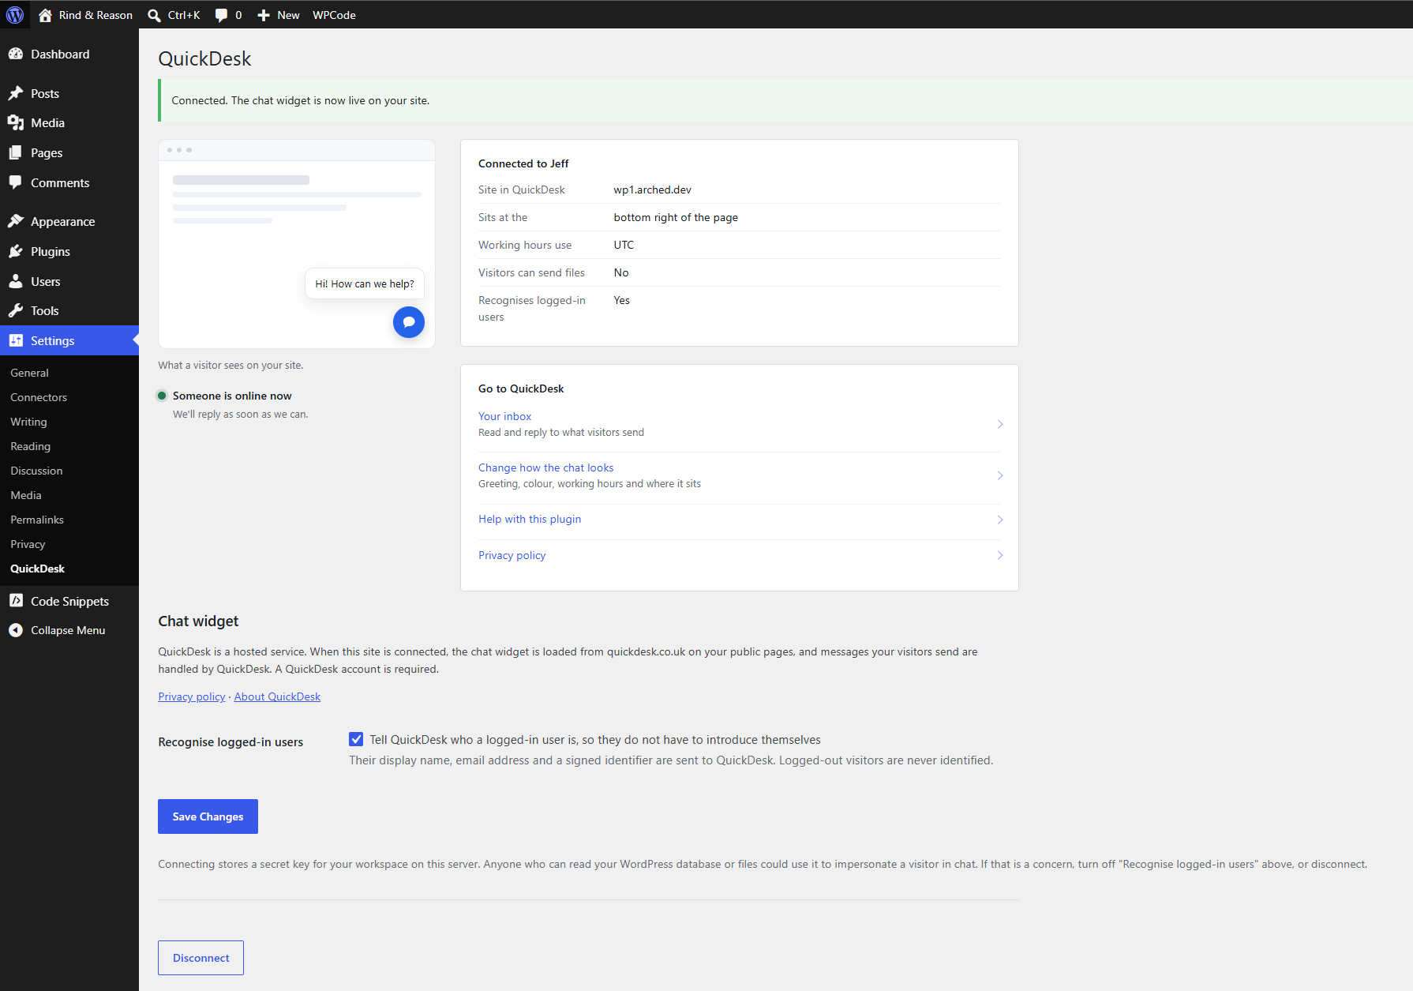Click the search magnifier icon in admin bar
The image size is (1413, 991).
(x=154, y=15)
